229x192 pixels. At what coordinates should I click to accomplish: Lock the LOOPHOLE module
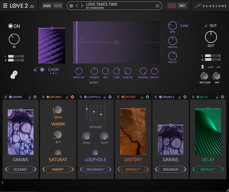tap(105, 97)
